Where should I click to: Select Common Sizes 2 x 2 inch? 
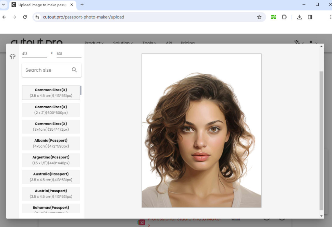click(x=51, y=110)
